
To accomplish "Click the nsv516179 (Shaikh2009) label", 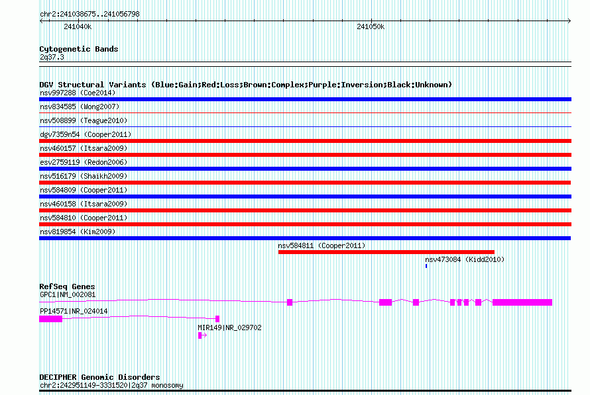I will [x=84, y=176].
